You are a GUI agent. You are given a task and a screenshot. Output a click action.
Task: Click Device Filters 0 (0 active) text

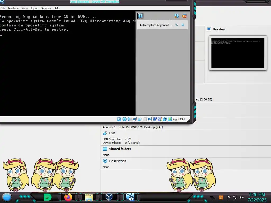pos(121,143)
